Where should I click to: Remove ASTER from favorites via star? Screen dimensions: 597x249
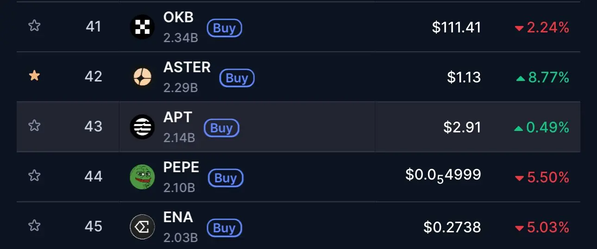(34, 76)
